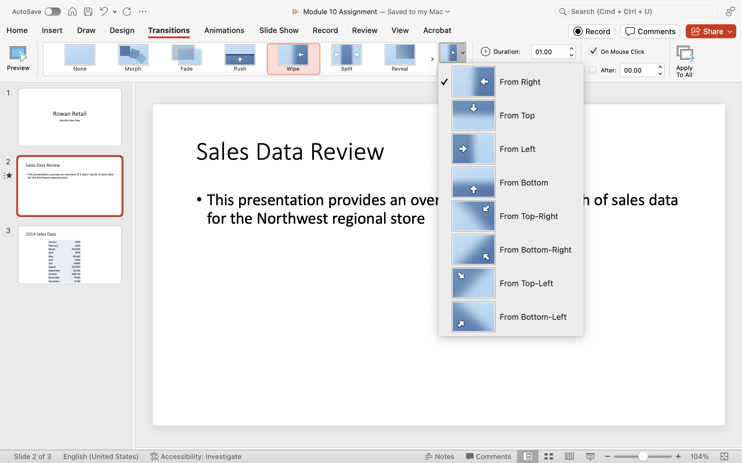Choose the From Right wipe option
742x463 pixels.
pyautogui.click(x=511, y=82)
